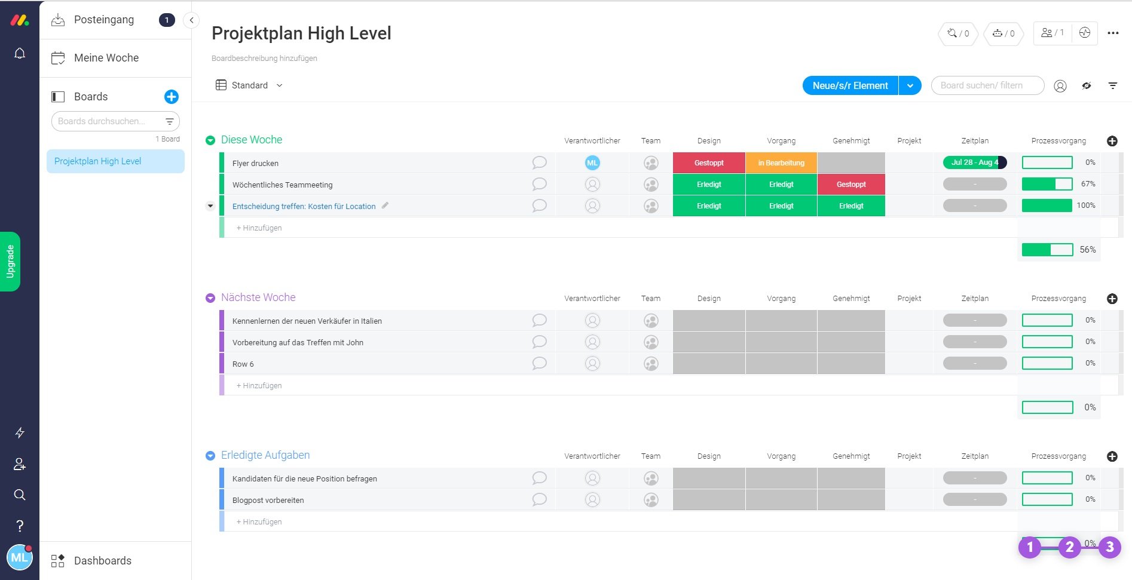
Task: Open Meine Woche in sidebar
Action: point(106,58)
